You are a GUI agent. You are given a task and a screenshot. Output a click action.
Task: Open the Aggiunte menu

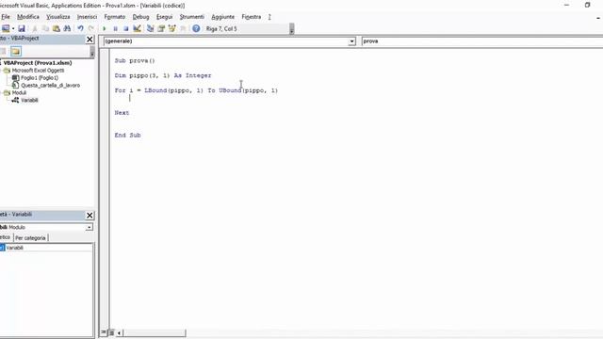pos(222,17)
